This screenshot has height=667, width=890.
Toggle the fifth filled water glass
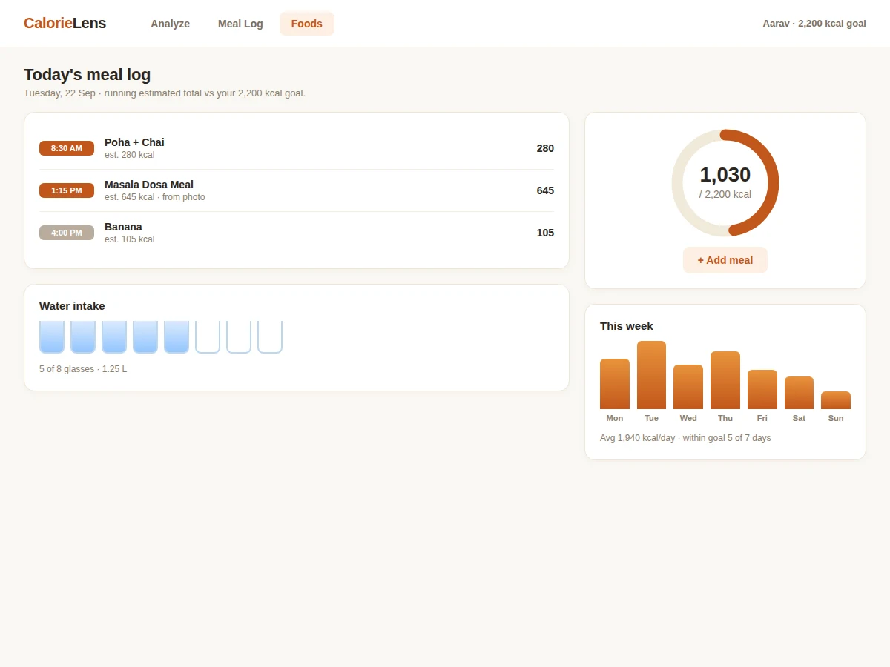pyautogui.click(x=177, y=337)
